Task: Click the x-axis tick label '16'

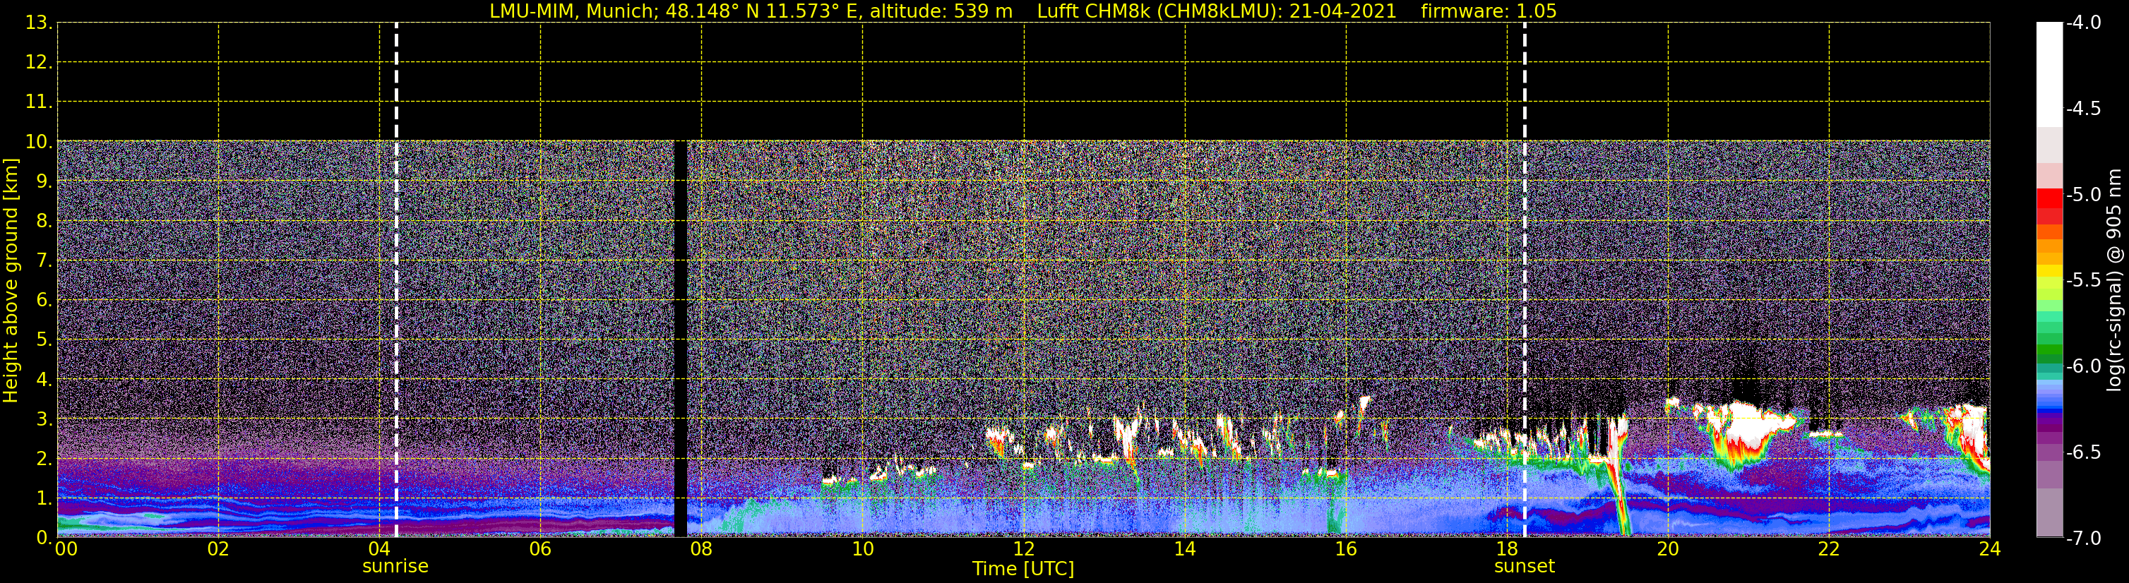Action: tap(1345, 549)
